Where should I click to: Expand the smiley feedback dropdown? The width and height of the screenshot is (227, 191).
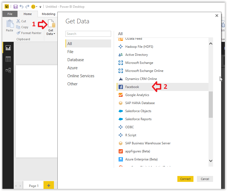click(x=36, y=7)
